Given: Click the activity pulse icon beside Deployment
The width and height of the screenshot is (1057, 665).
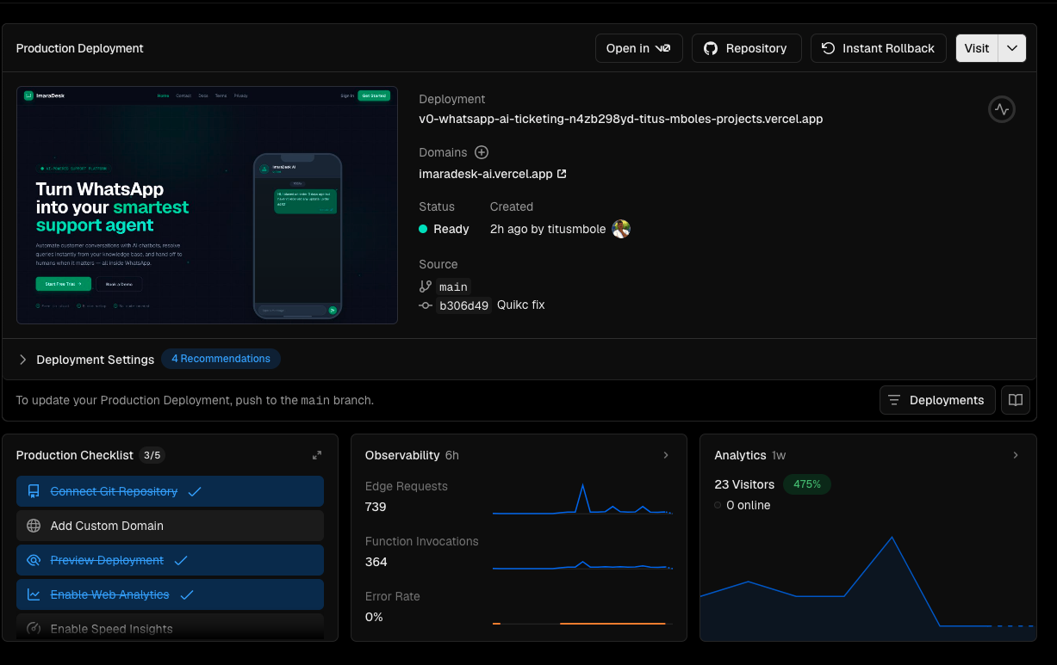Looking at the screenshot, I should point(1001,109).
